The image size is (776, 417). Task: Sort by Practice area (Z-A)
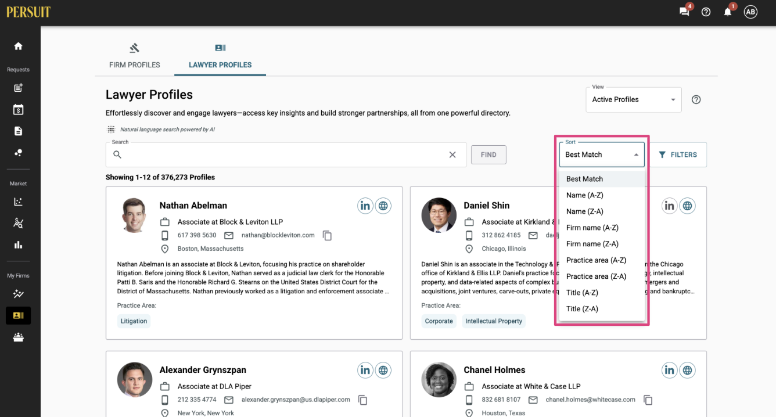click(601, 276)
